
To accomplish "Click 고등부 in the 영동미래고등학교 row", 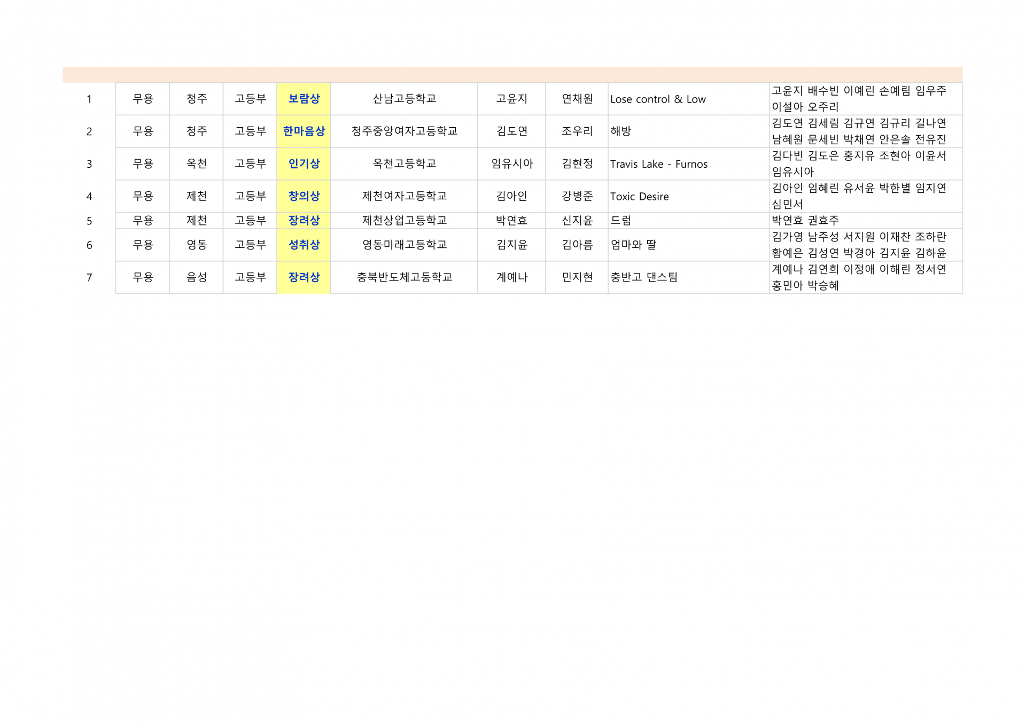I will (x=250, y=245).
